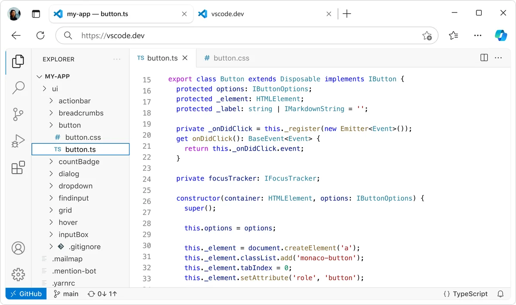The image size is (516, 305).
Task: Open Copilot in the browser toolbar
Action: click(x=501, y=36)
